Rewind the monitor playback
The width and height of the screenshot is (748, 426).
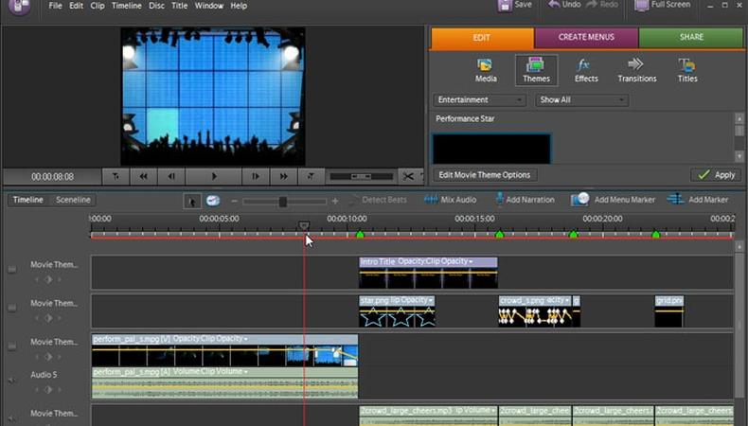point(143,176)
